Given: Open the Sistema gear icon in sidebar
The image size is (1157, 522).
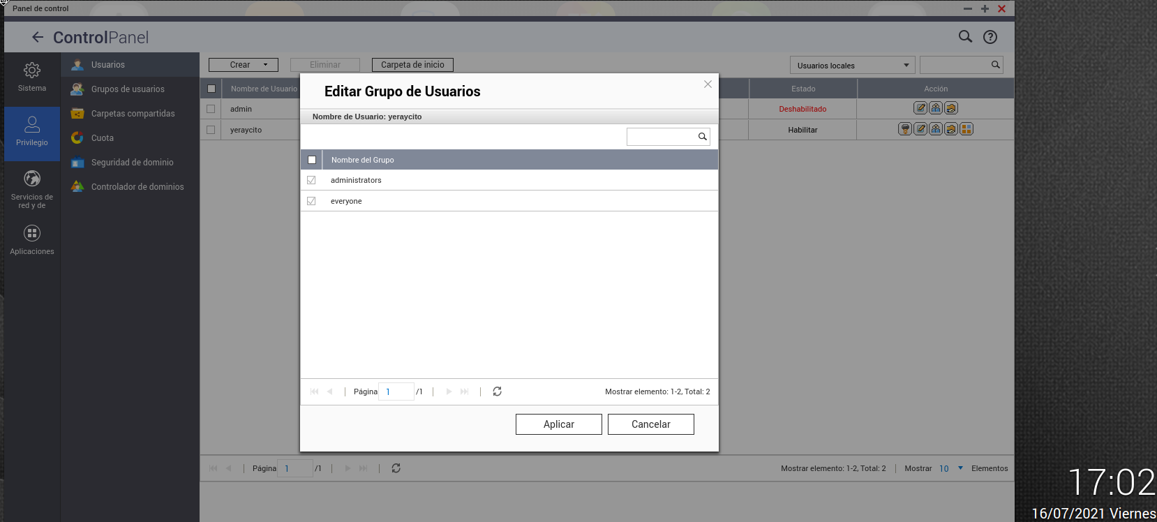Looking at the screenshot, I should [x=32, y=70].
